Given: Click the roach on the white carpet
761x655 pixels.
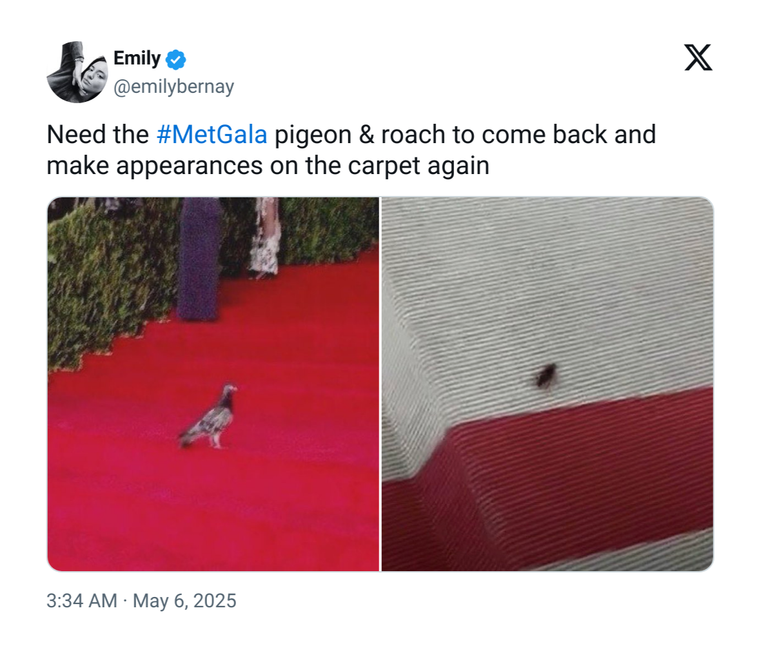Looking at the screenshot, I should click(546, 376).
